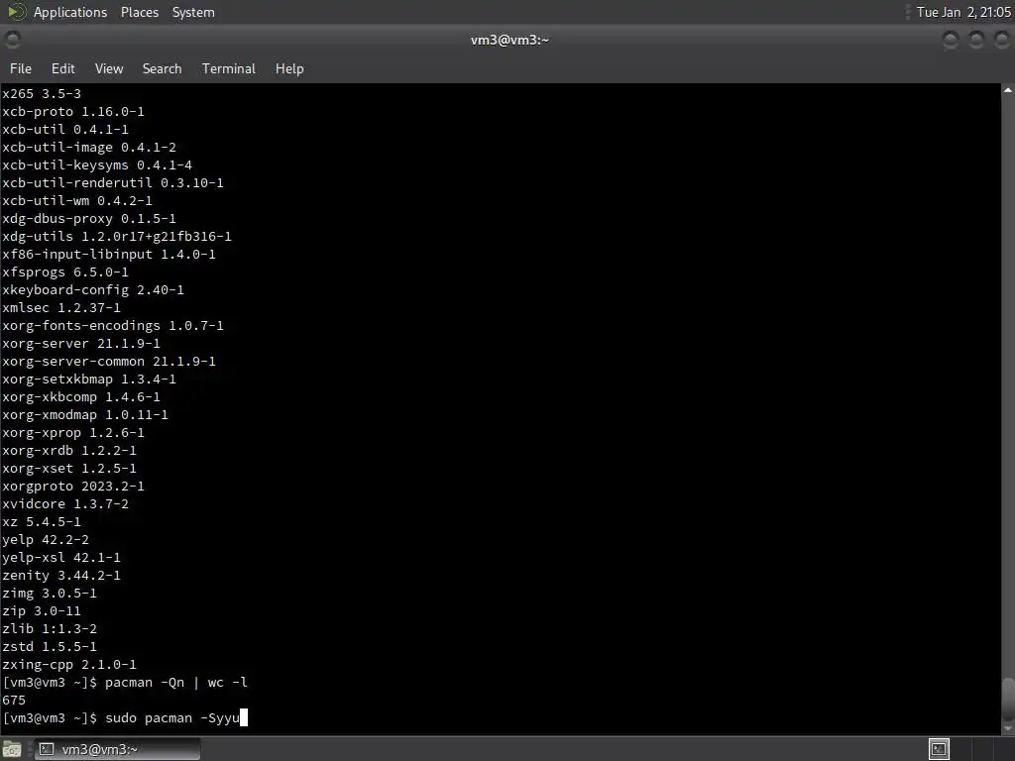Screen dimensions: 1015x761
Task: Click the line 'xz 5.4.5-1'
Action: tap(42, 522)
